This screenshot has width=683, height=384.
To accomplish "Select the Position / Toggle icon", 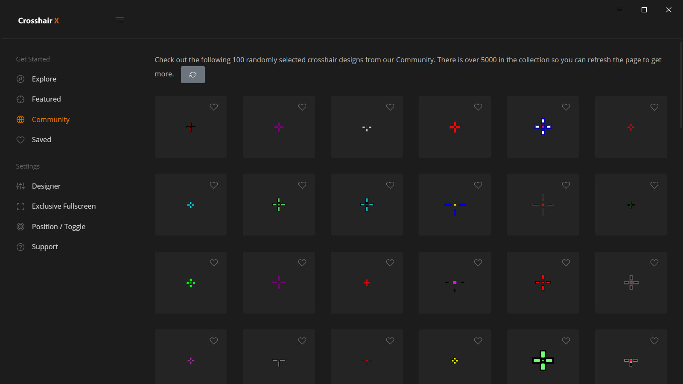I will coord(20,227).
